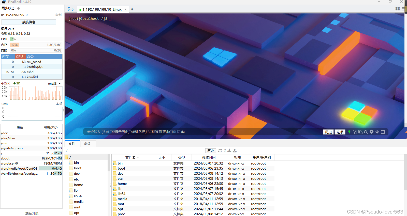Select the /run/media/root/CentOS disk row

31,169
